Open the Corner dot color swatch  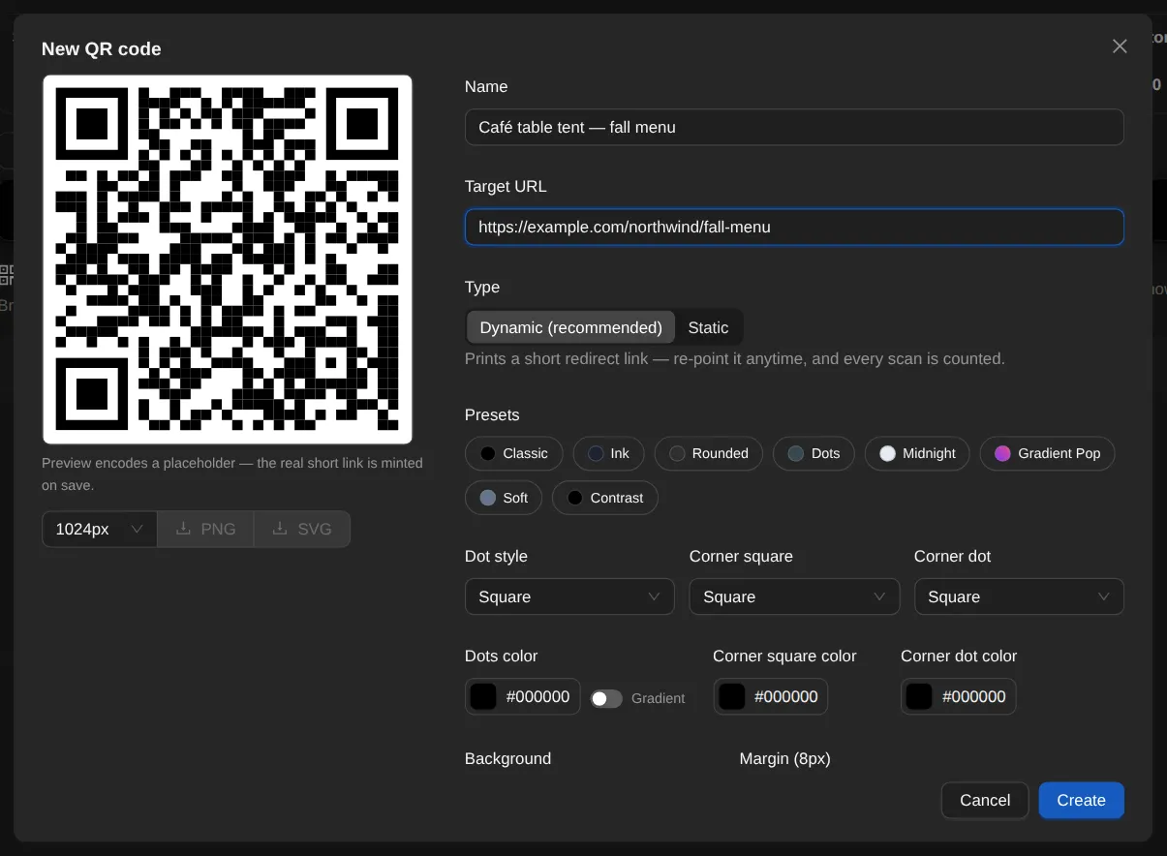click(919, 696)
